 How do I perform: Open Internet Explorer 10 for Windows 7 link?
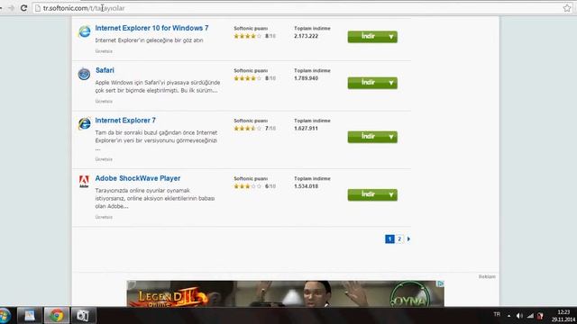[151, 28]
